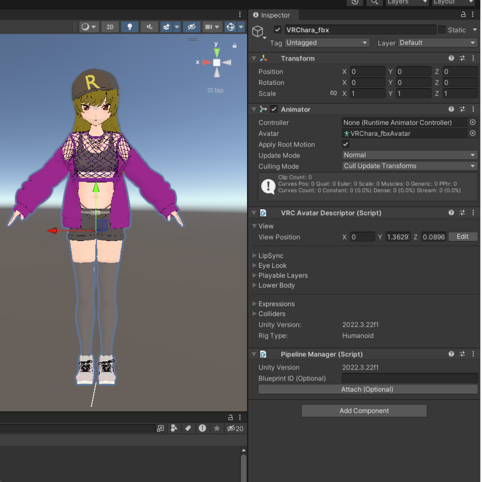Expand the LipSync section
The height and width of the screenshot is (482, 482).
tap(255, 256)
